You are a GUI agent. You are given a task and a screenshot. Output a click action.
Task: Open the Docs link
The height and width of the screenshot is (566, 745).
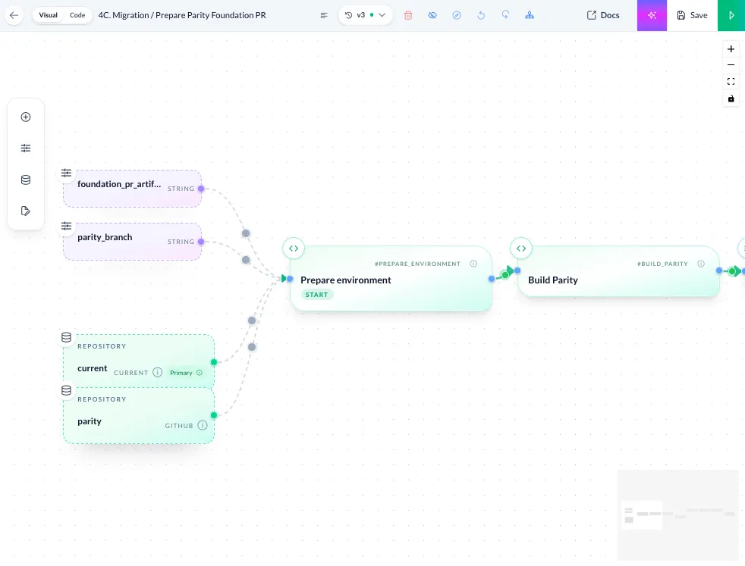click(603, 15)
